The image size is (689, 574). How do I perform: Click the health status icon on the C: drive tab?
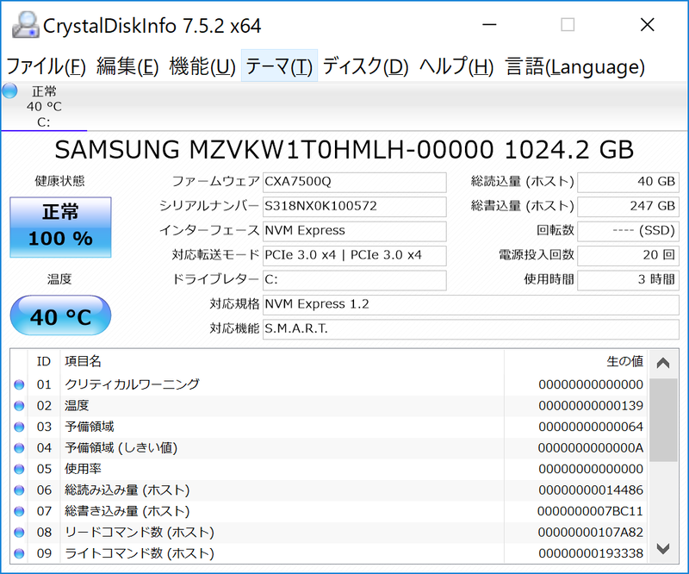[10, 92]
